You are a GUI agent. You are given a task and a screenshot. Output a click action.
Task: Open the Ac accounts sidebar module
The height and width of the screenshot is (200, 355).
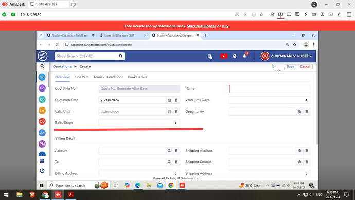click(x=42, y=133)
